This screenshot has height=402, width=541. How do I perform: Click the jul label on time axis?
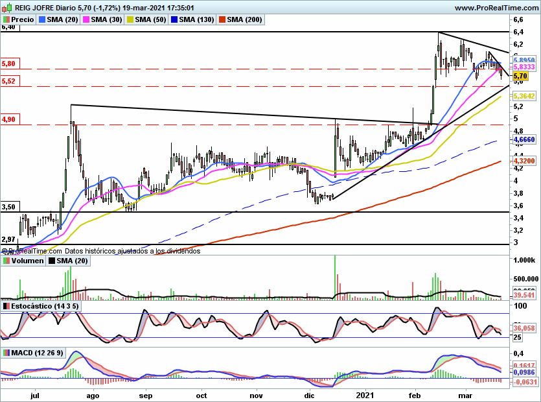(35, 396)
